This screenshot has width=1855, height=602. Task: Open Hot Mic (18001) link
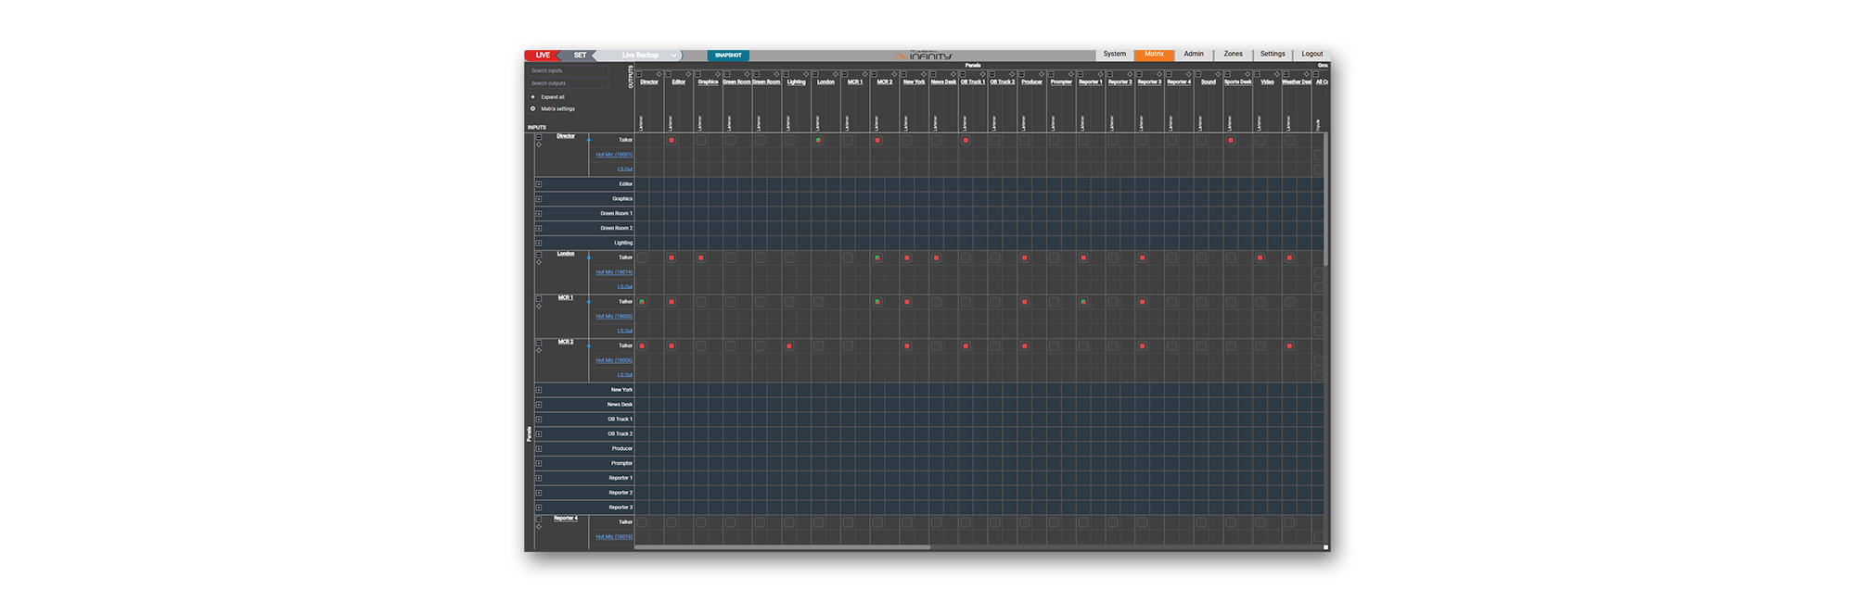(614, 155)
